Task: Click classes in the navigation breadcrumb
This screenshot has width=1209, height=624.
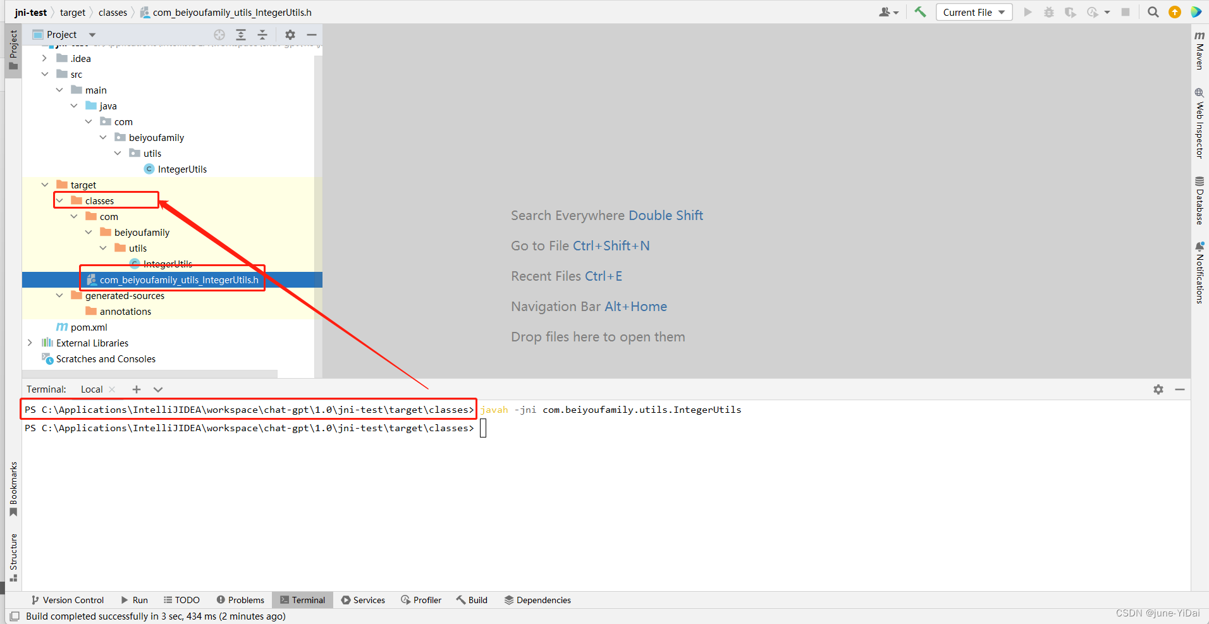Action: coord(113,12)
